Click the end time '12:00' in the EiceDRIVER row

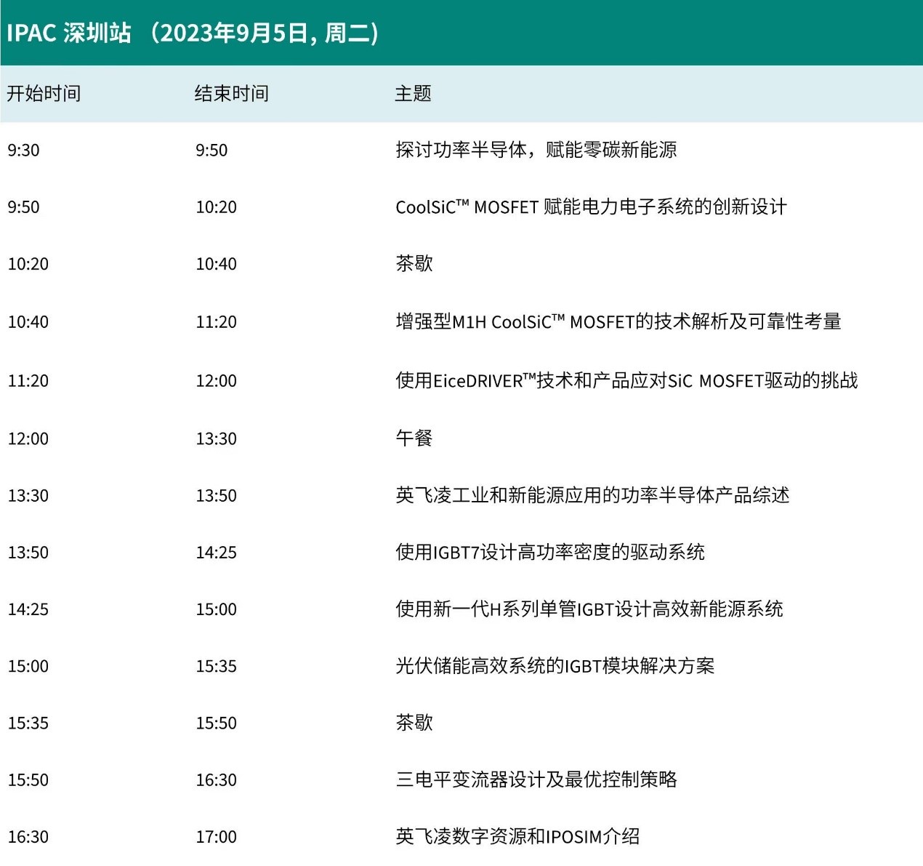point(217,381)
